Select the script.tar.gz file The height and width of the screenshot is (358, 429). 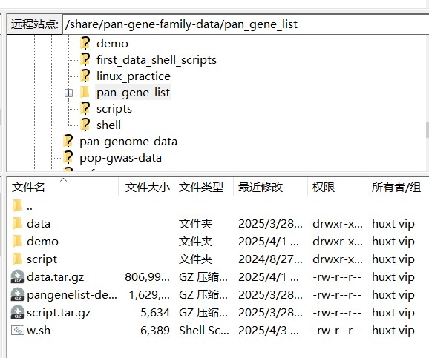click(59, 313)
